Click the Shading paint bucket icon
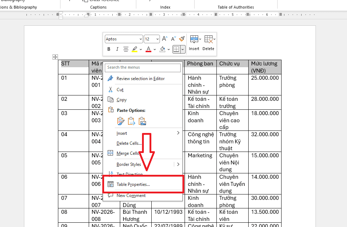 pyautogui.click(x=163, y=49)
